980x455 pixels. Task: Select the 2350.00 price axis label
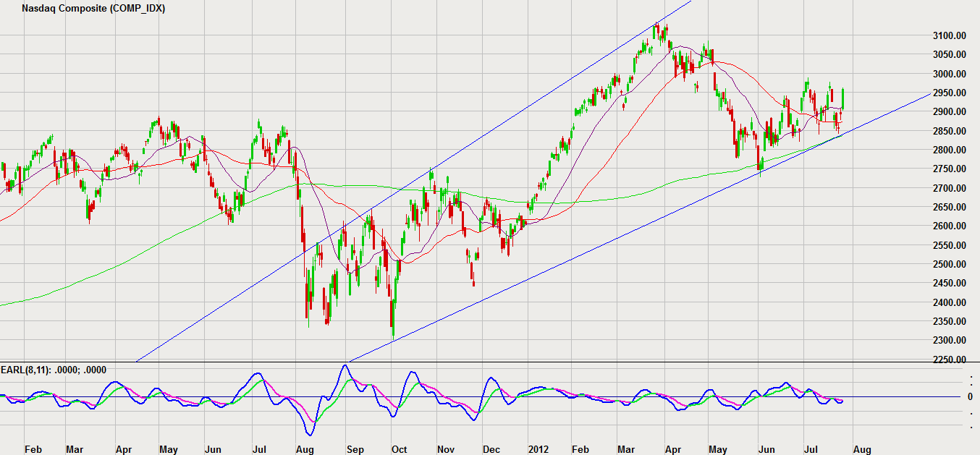coord(950,321)
